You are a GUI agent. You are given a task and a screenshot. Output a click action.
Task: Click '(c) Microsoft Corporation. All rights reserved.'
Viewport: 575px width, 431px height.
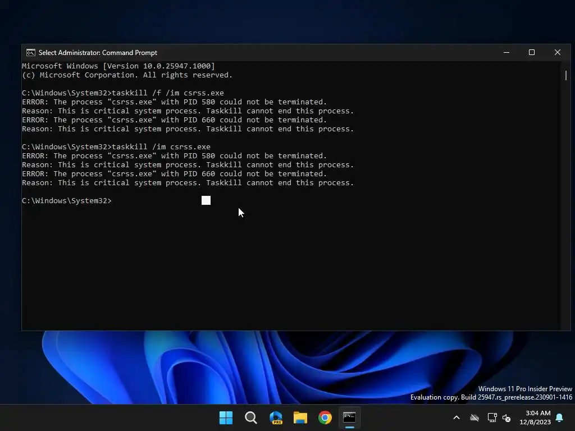pos(127,75)
